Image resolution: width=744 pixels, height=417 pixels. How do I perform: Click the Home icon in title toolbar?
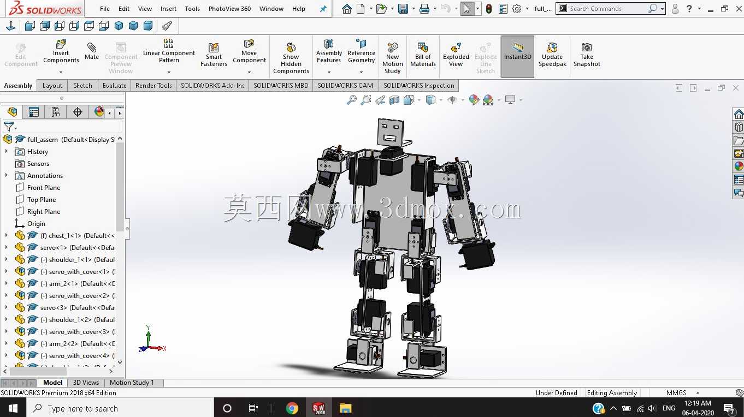[x=347, y=9]
